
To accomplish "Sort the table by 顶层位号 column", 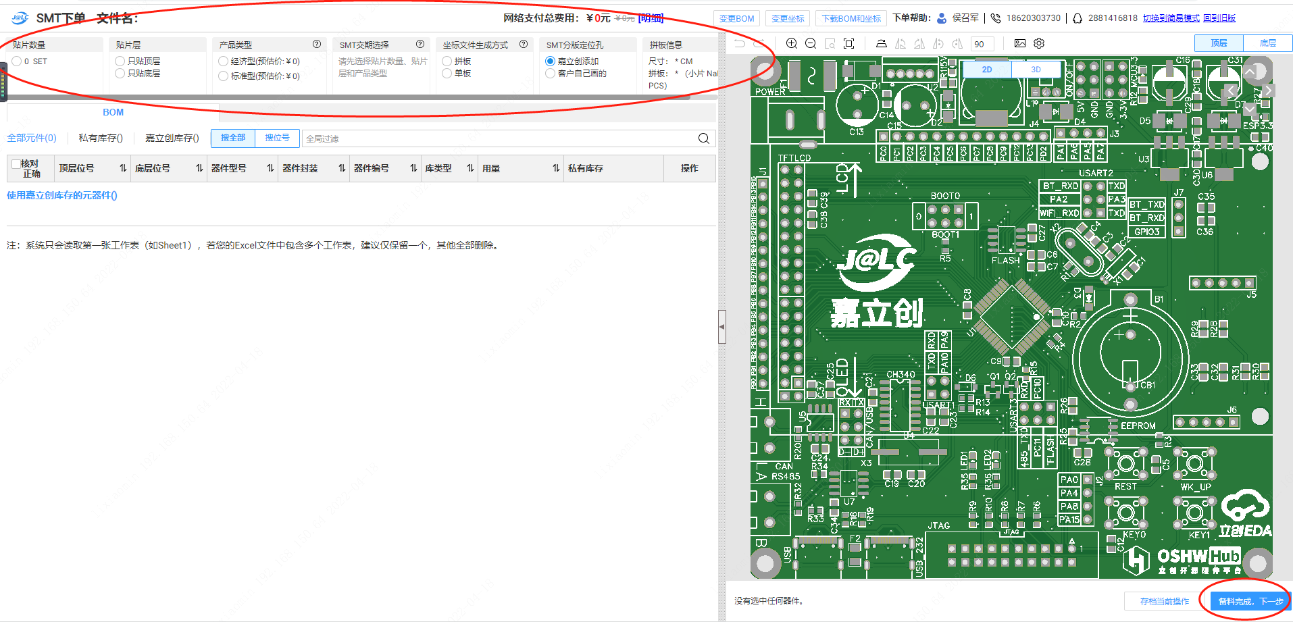I will (123, 168).
